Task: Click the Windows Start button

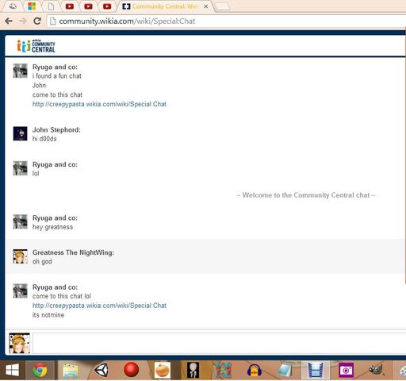Action: [13, 370]
